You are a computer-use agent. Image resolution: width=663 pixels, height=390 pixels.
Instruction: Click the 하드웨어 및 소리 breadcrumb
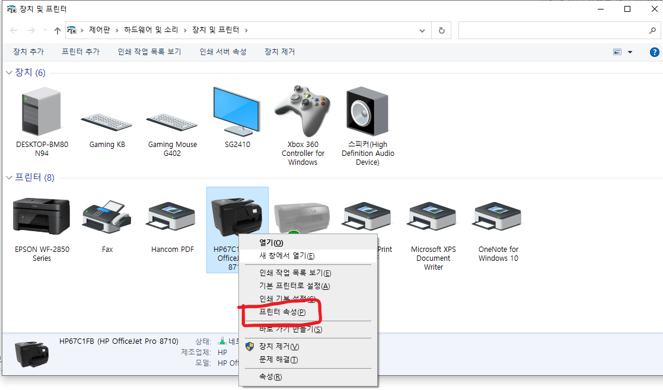pos(151,30)
